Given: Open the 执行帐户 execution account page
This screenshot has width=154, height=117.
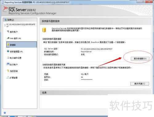Looking at the screenshot, I should pos(14,65).
